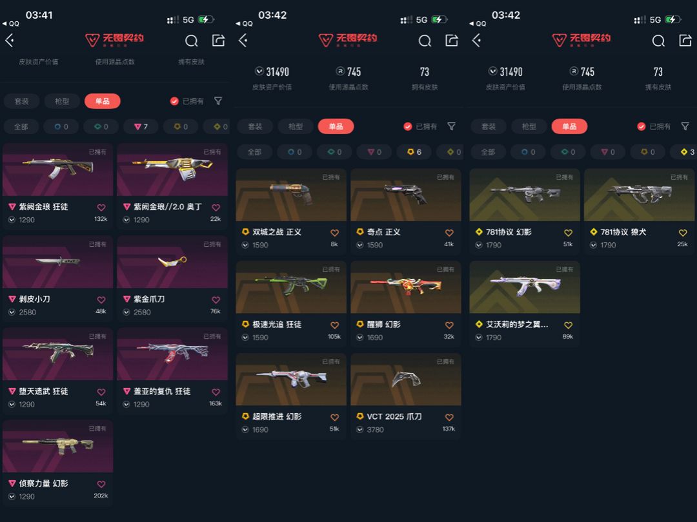
Task: Tap the heart on 盖亚的复仇 狂徒
Action: (216, 392)
